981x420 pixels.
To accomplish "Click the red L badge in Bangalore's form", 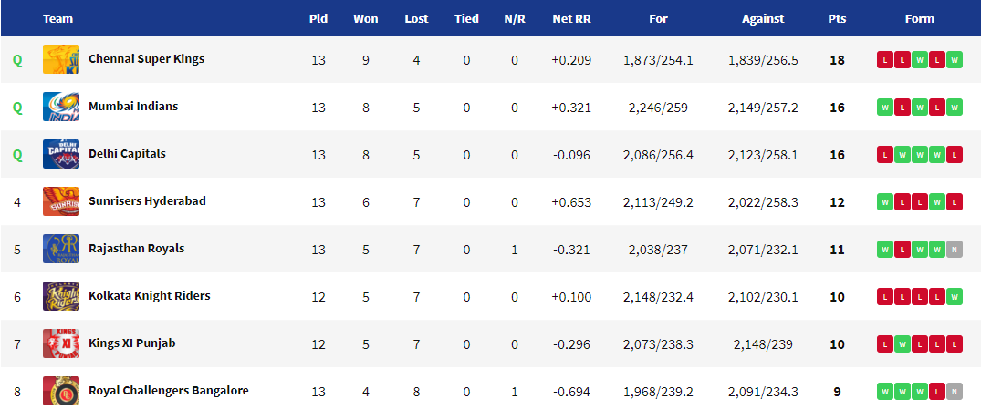I will pos(937,391).
